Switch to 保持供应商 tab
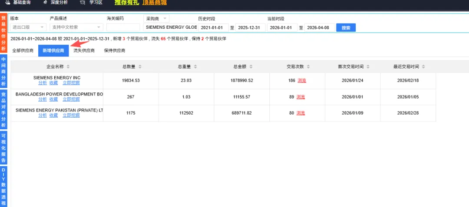Screen dimensions: 469x207 115,50
